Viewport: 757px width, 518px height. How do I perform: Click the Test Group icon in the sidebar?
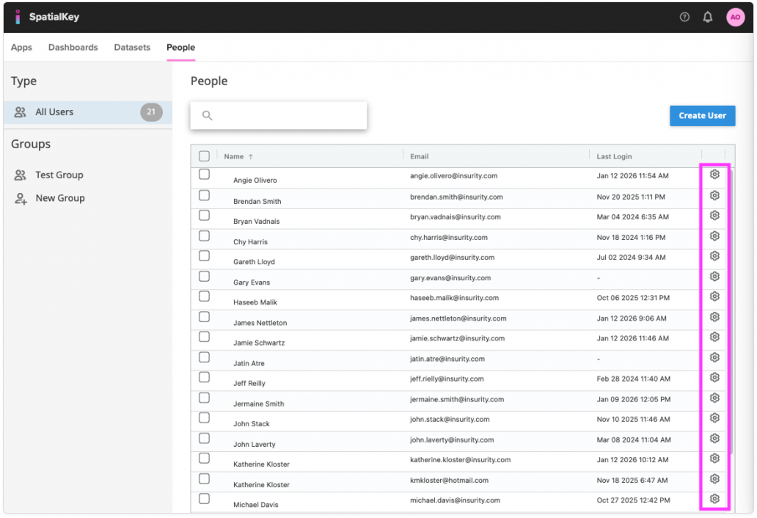20,175
